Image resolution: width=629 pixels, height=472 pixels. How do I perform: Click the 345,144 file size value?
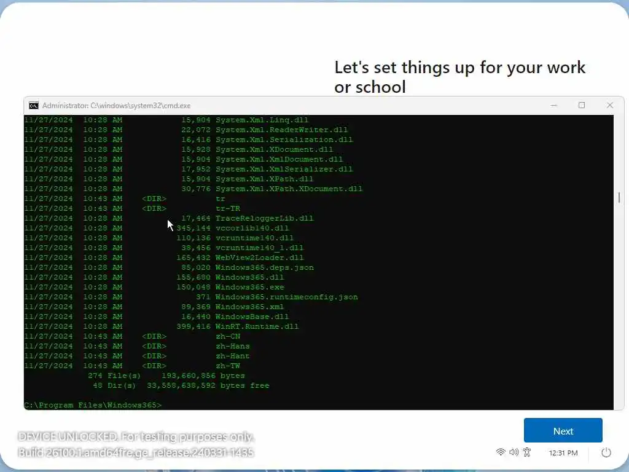tap(193, 228)
